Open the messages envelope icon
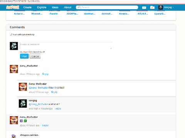The image size is (185, 138). pos(144,8)
